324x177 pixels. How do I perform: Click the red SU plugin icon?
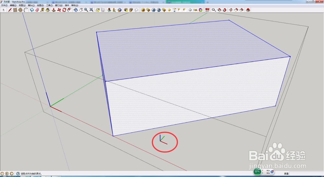tap(207, 10)
